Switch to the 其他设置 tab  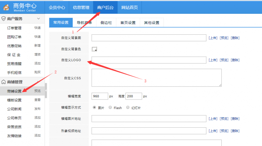[152, 23]
